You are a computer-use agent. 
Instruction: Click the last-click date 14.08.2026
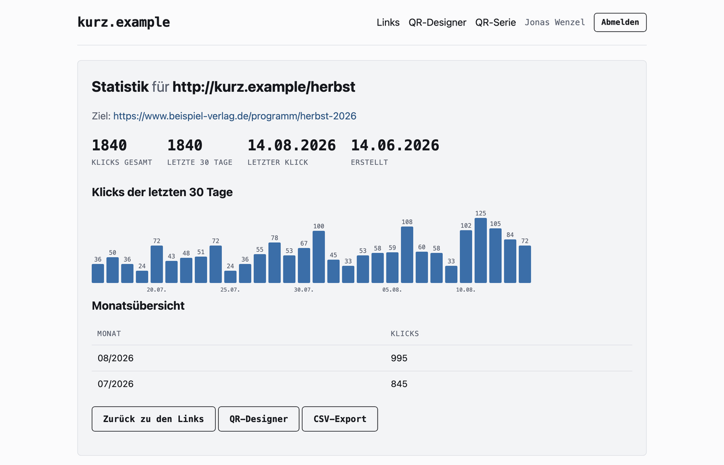[x=292, y=145]
